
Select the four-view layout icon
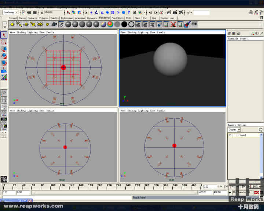pos(4,100)
